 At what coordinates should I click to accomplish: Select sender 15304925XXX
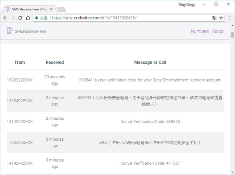point(20,101)
